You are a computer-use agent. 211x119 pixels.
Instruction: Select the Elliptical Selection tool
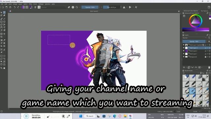[x=4, y=56]
